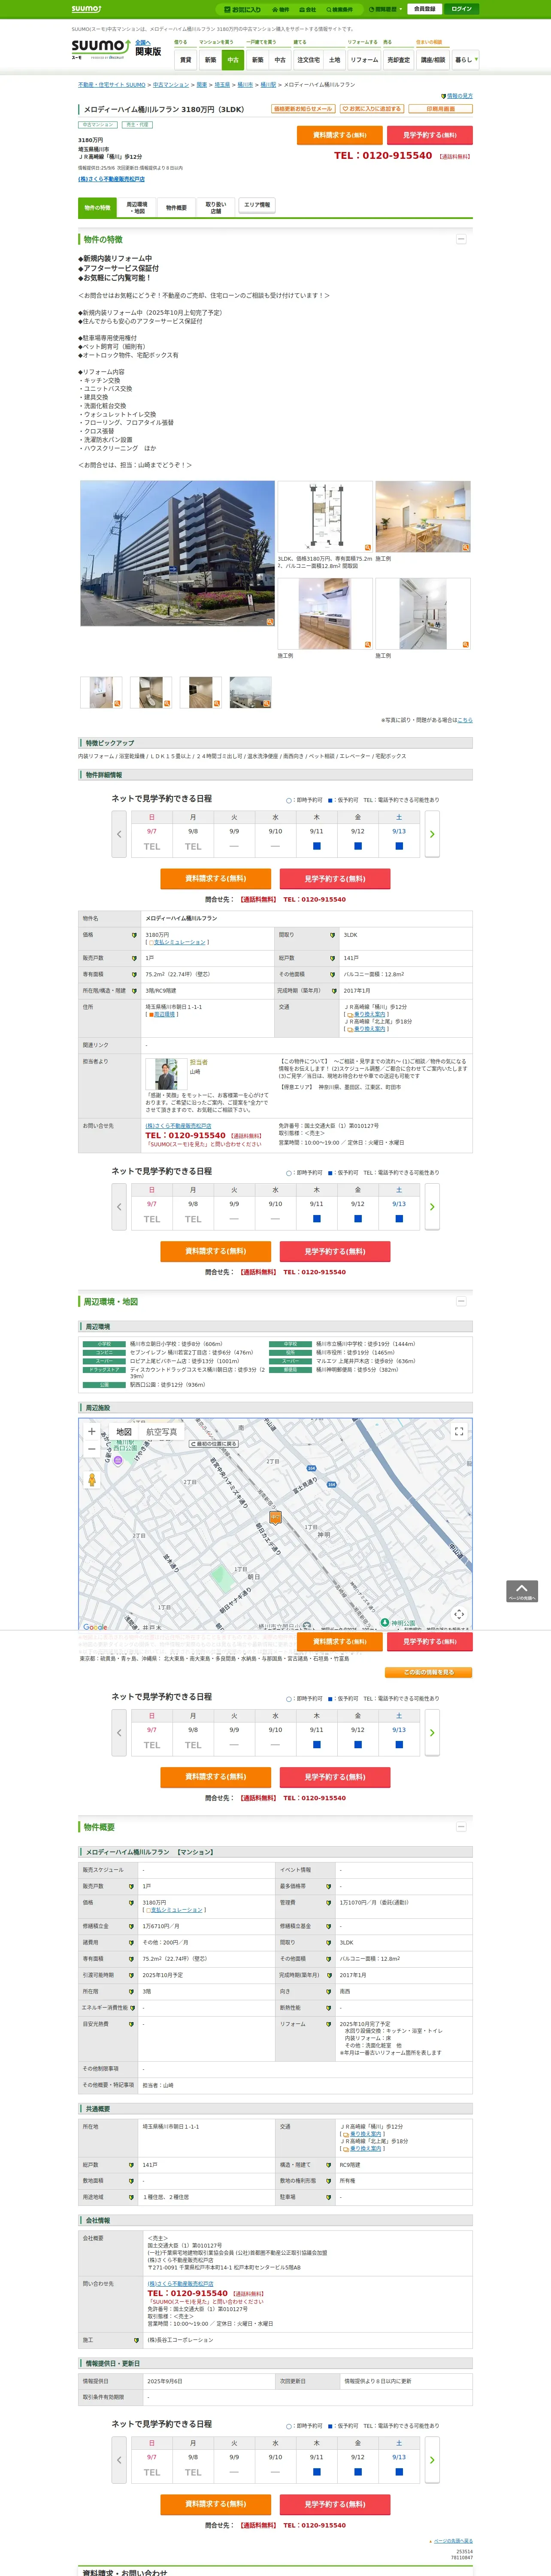Click help icon beside その他面積 in detail table

332,974
